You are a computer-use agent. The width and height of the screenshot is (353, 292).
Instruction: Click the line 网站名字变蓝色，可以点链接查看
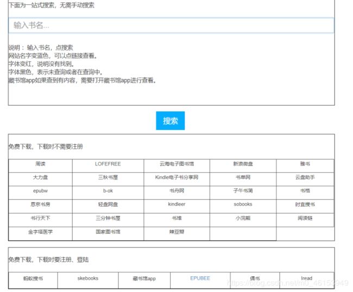[53, 56]
